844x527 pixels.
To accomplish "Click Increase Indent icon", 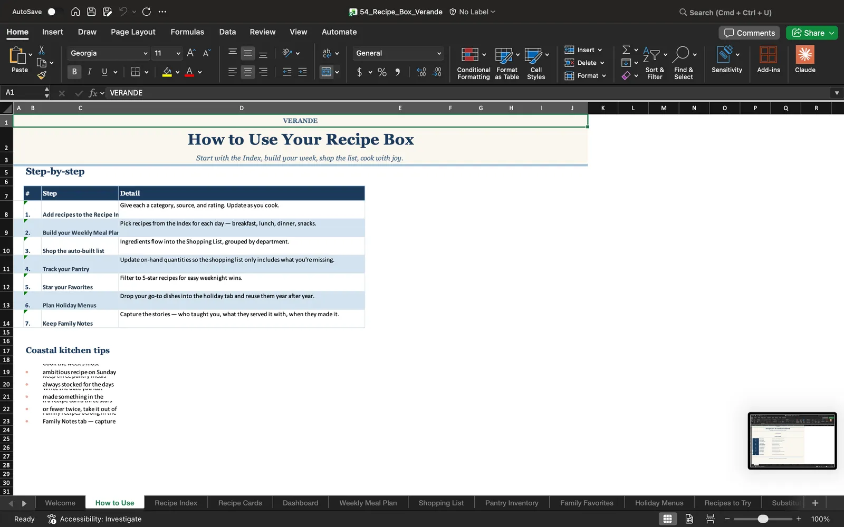I will (x=302, y=72).
